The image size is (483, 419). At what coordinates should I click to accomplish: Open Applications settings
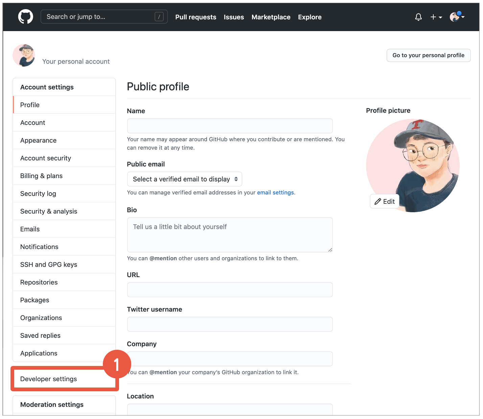[64, 353]
